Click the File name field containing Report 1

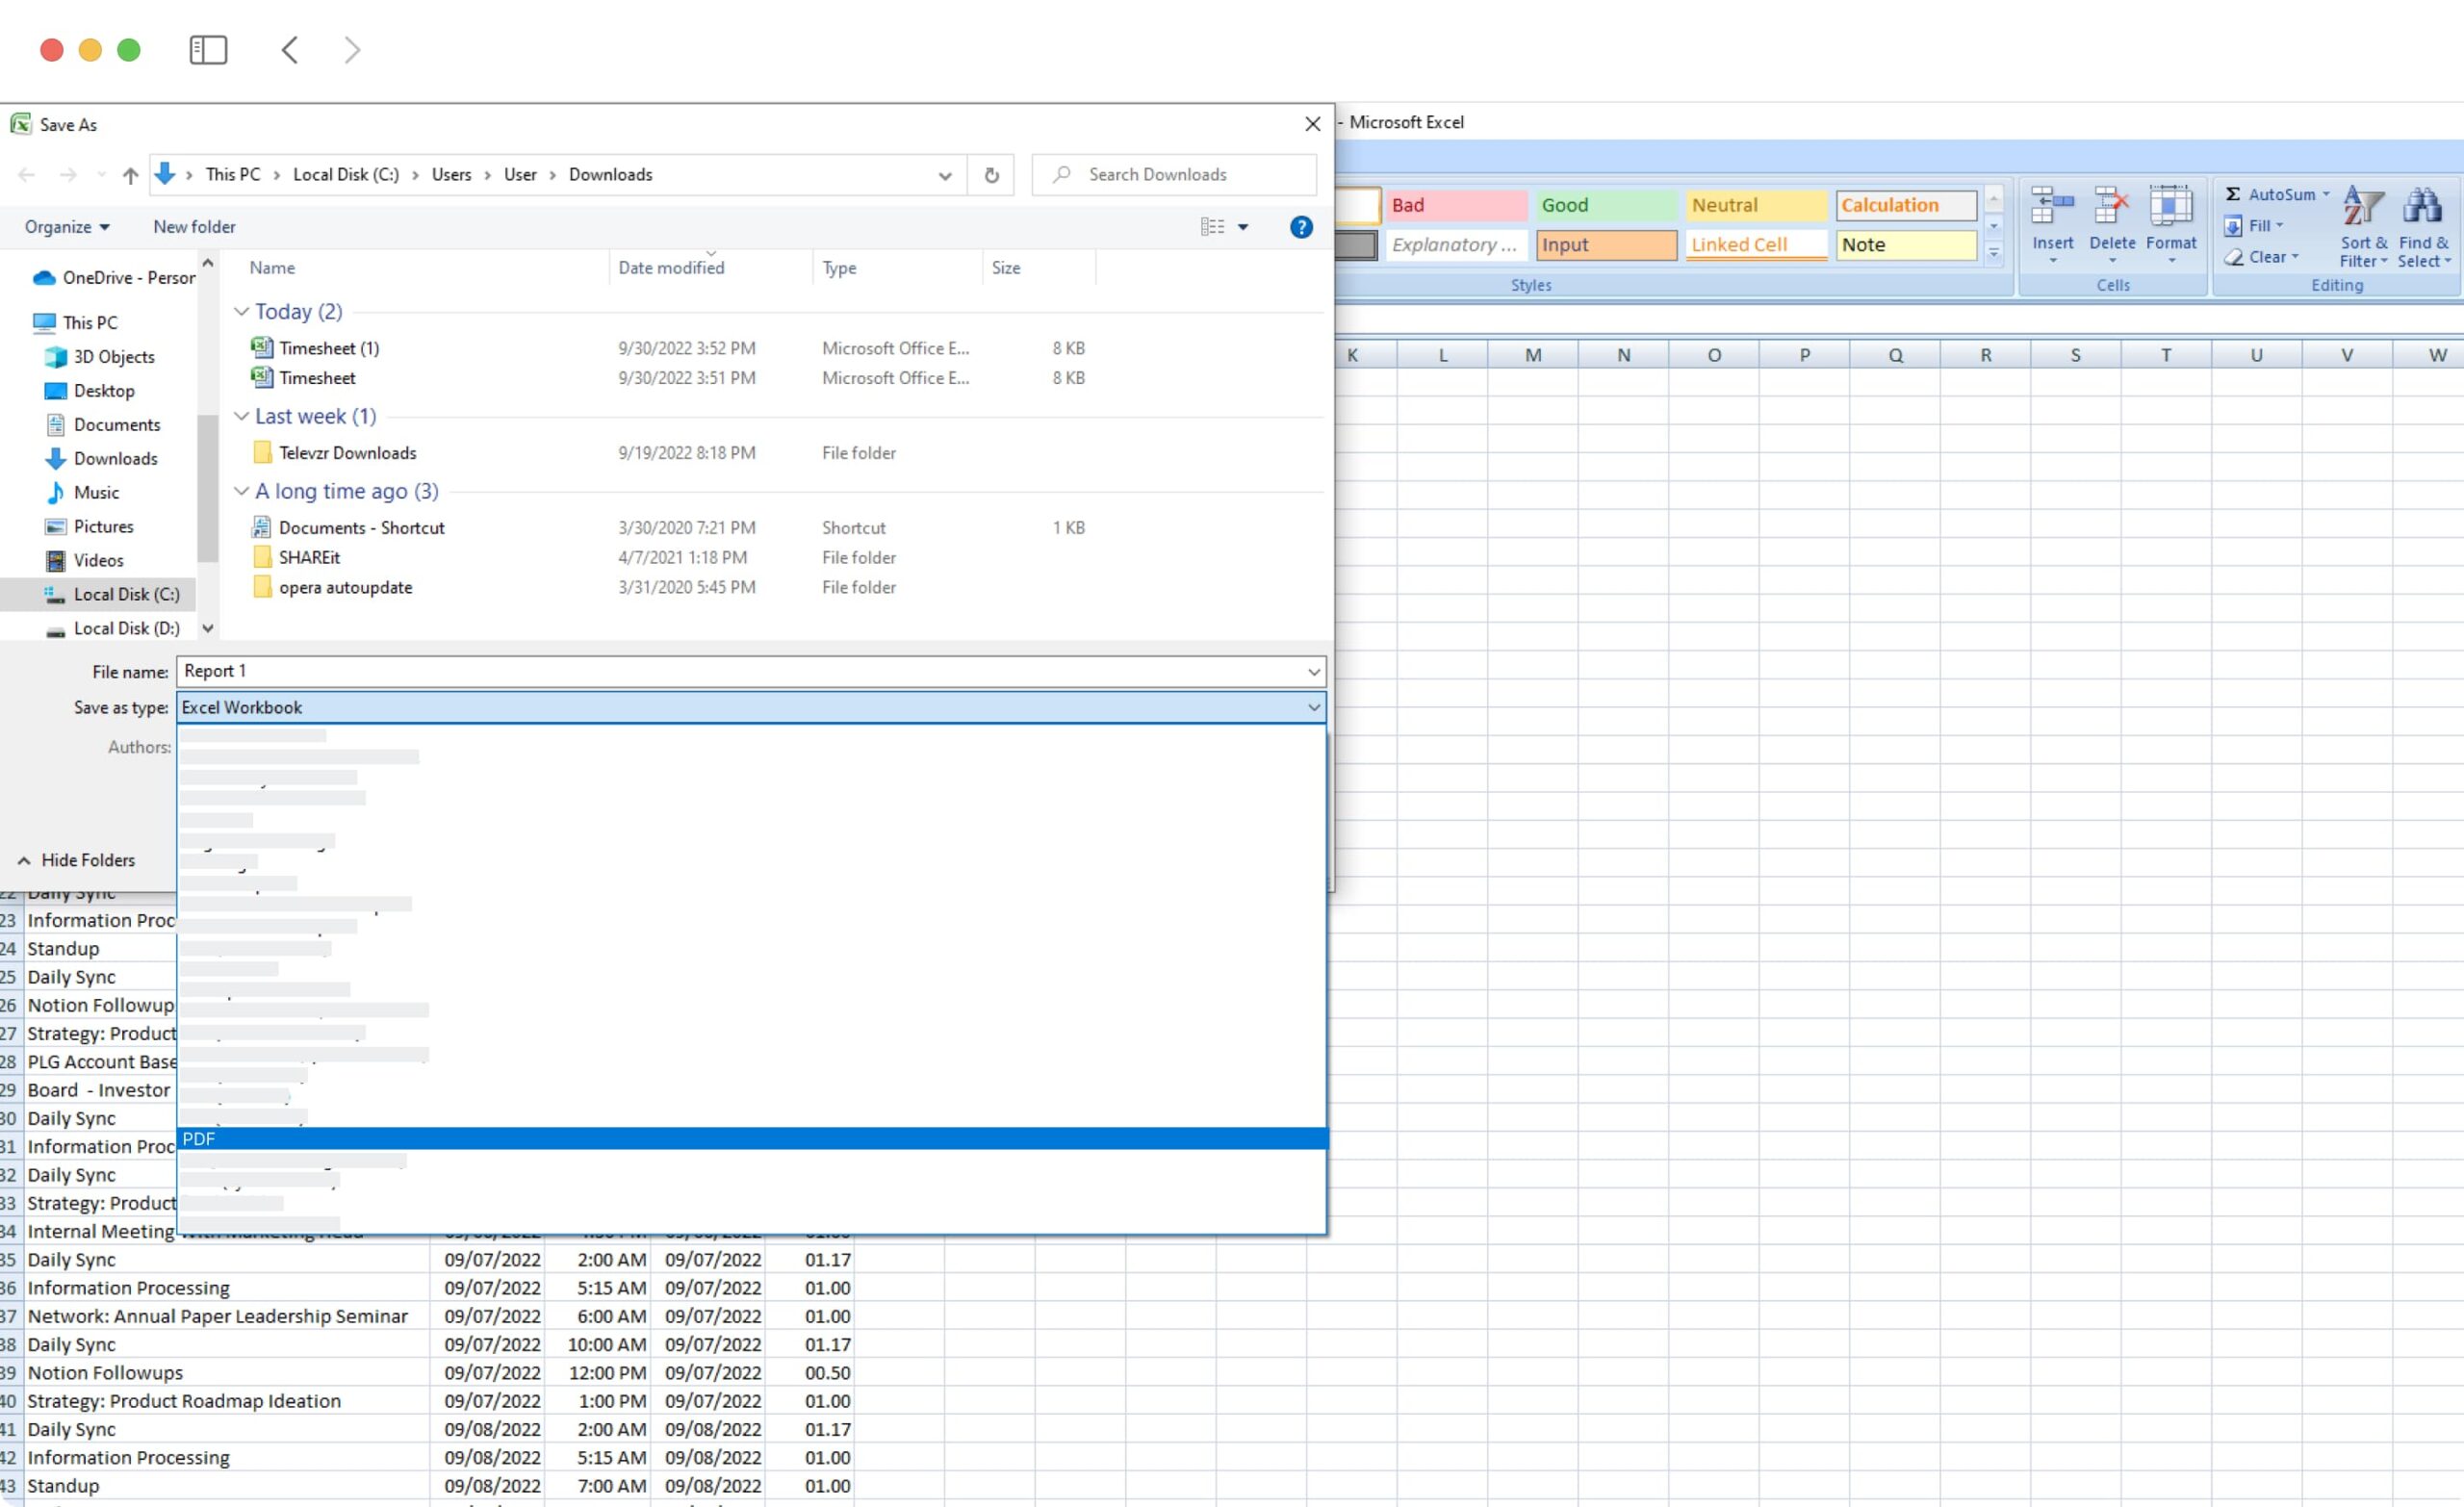740,671
